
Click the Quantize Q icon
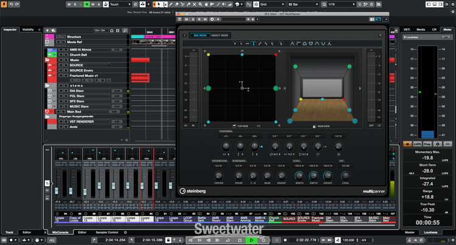[x=324, y=4]
